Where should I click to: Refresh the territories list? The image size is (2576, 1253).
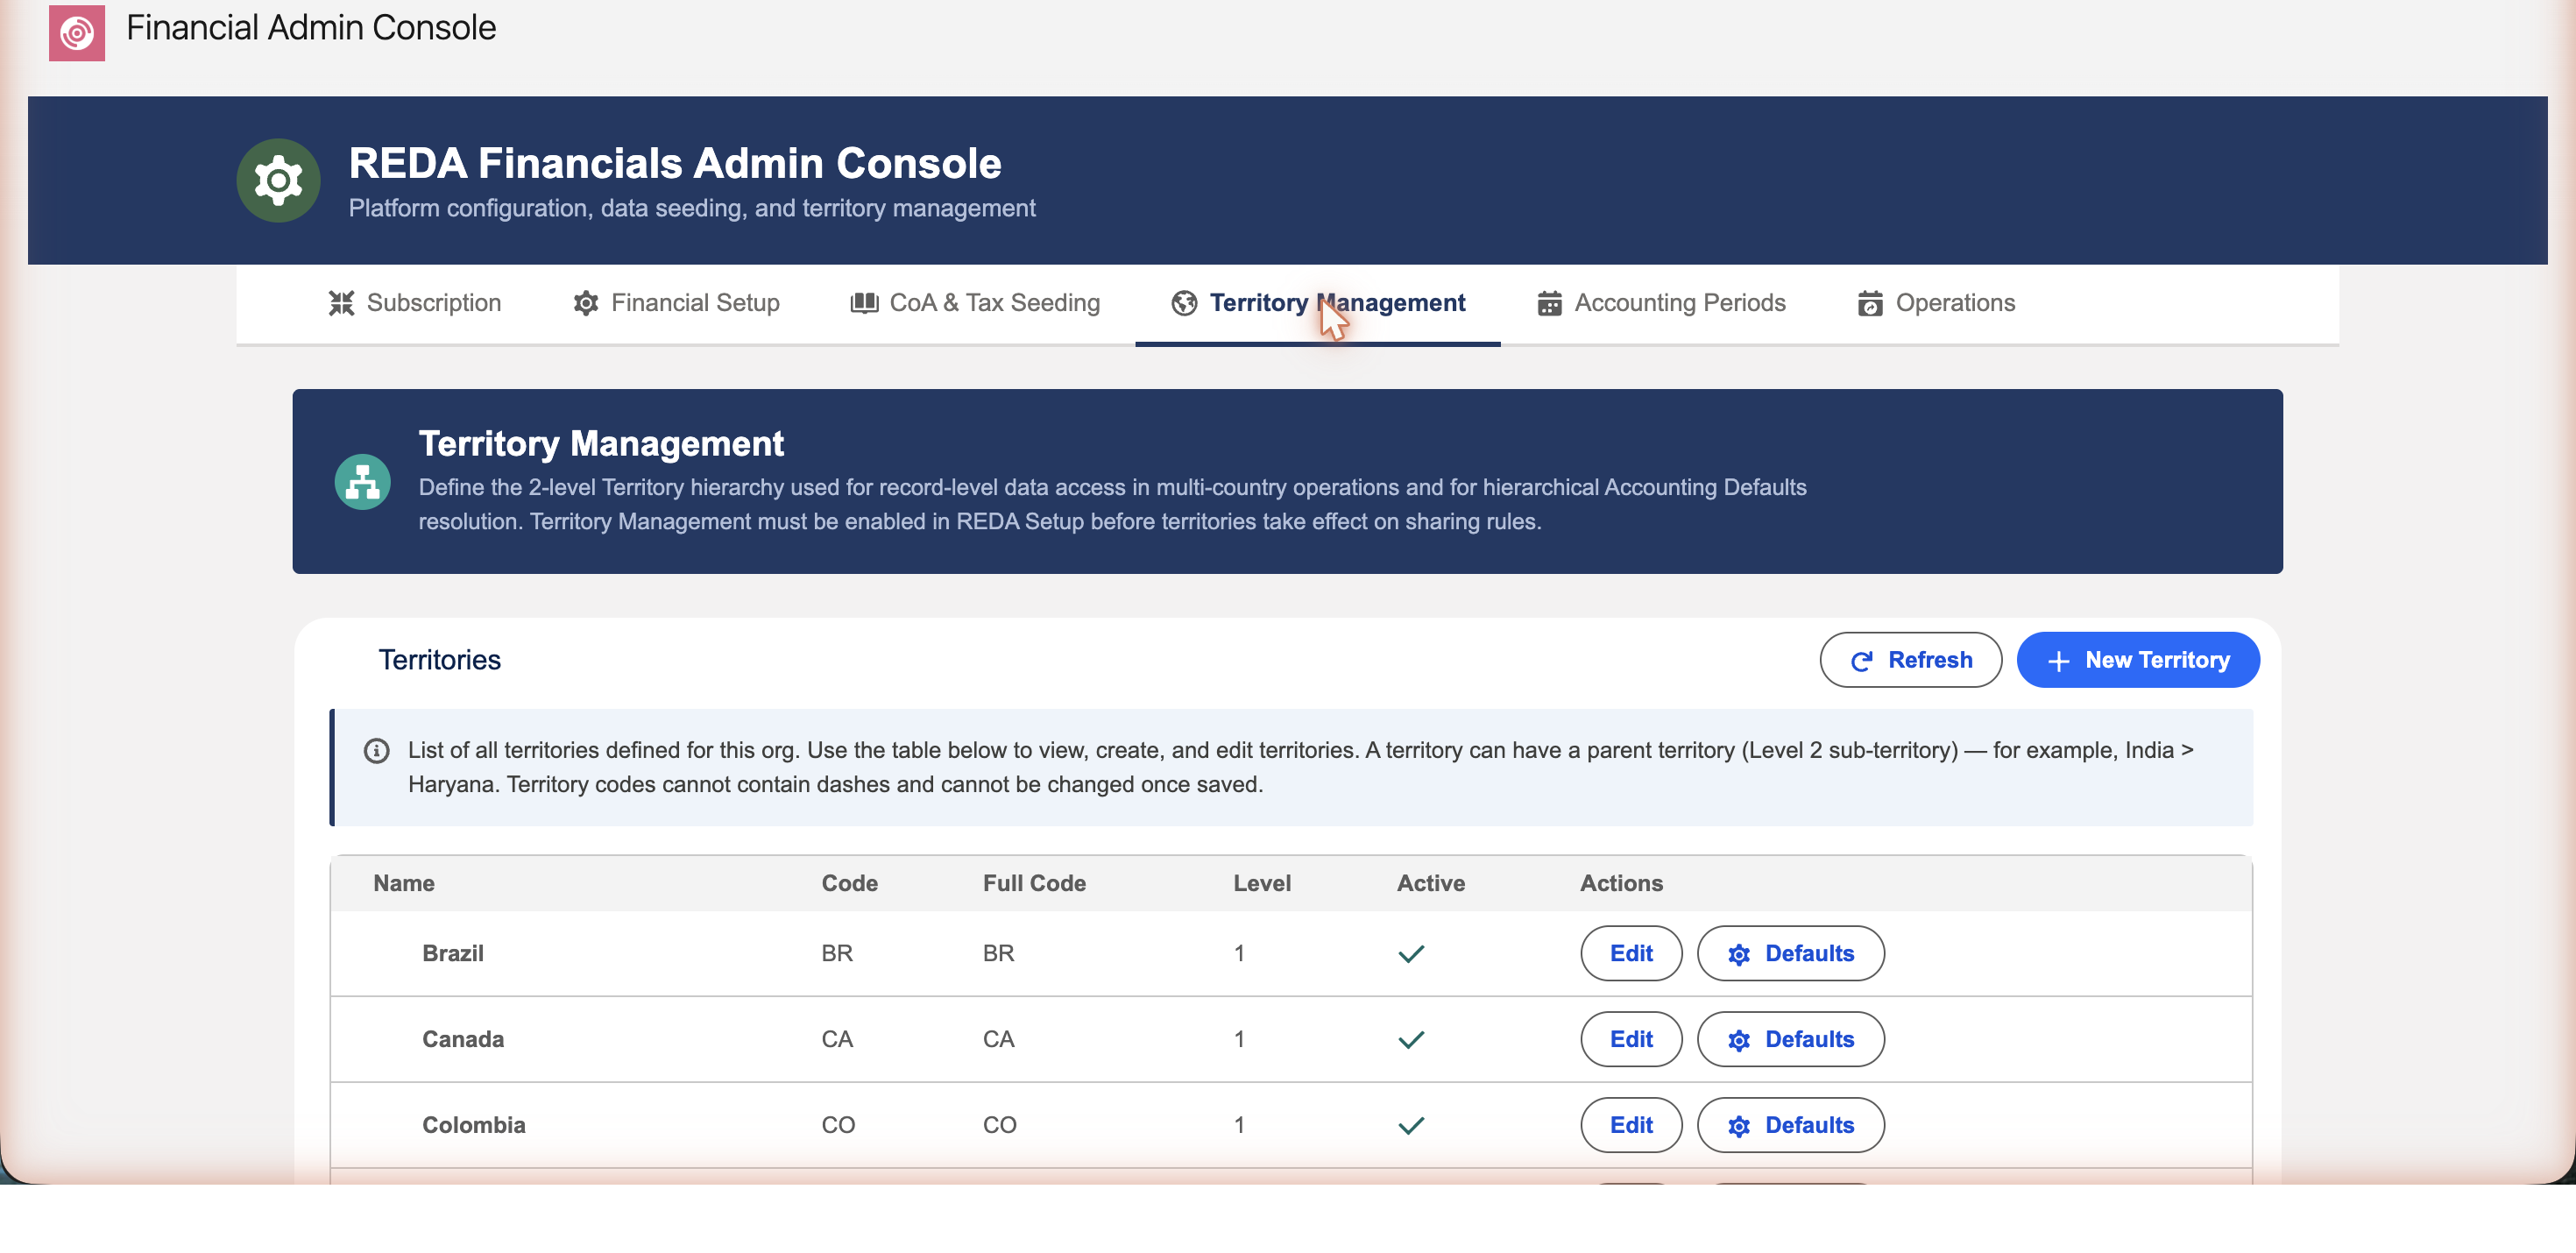[x=1910, y=660]
